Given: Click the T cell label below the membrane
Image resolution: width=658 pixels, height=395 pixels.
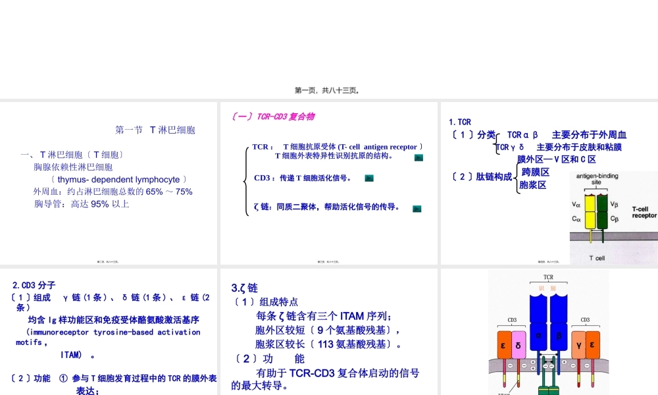Looking at the screenshot, I should click(598, 257).
